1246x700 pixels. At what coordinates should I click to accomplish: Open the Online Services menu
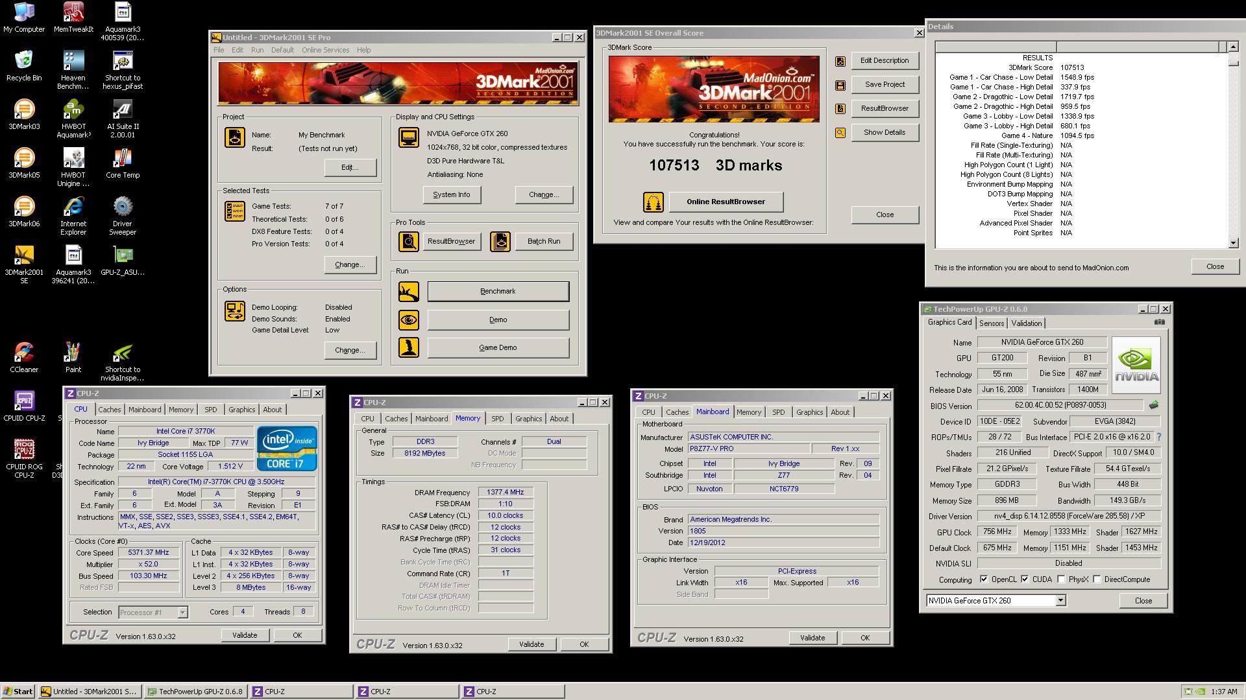pos(325,50)
